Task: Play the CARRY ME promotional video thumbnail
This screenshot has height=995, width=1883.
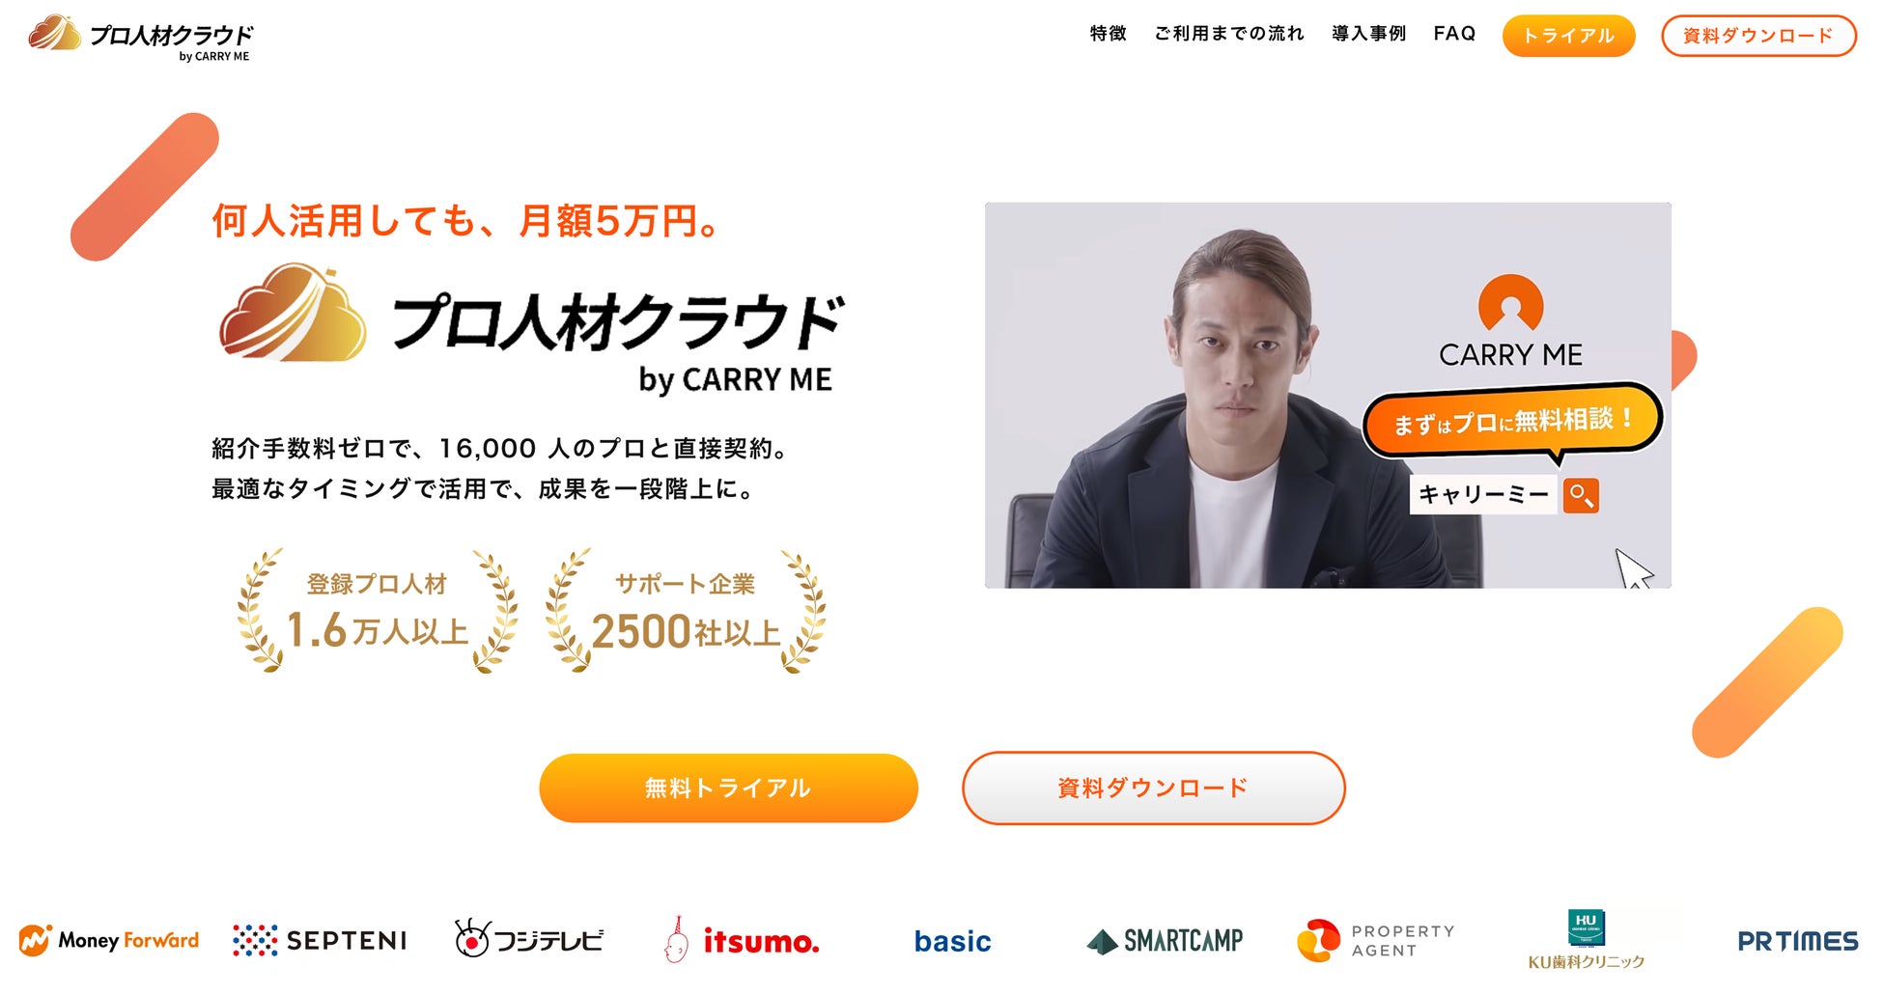Action: click(x=1328, y=395)
